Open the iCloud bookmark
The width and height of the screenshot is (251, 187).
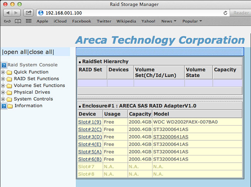(x=60, y=21)
